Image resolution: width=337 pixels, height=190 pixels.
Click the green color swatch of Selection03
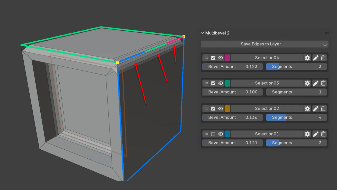click(x=227, y=83)
